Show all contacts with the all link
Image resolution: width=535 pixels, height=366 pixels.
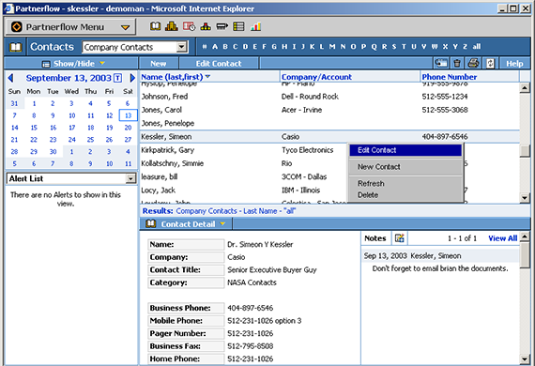477,47
